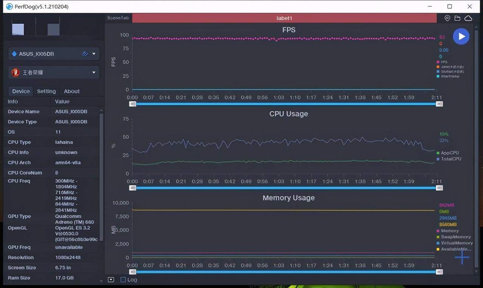The image size is (483, 288).
Task: Toggle the AppCPU legend series
Action: click(x=449, y=153)
